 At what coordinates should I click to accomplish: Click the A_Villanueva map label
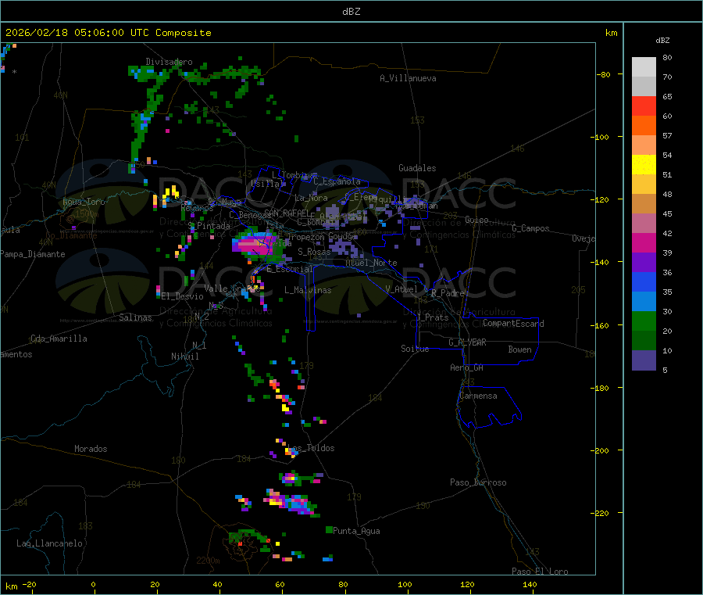pyautogui.click(x=408, y=78)
